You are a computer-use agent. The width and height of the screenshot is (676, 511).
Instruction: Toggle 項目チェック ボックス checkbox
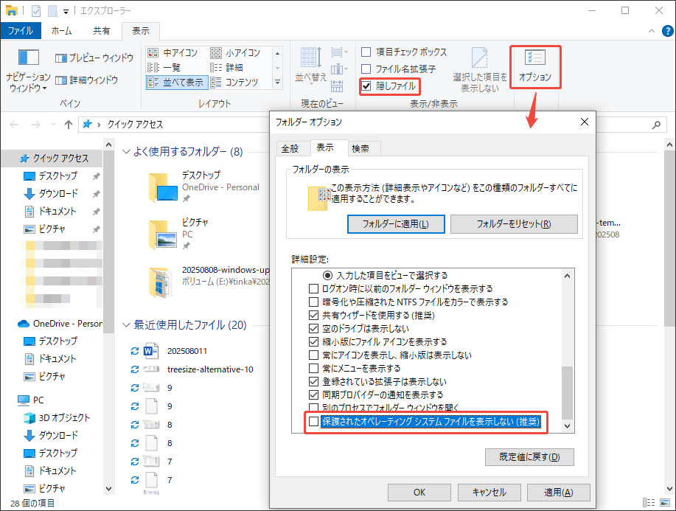pos(366,52)
